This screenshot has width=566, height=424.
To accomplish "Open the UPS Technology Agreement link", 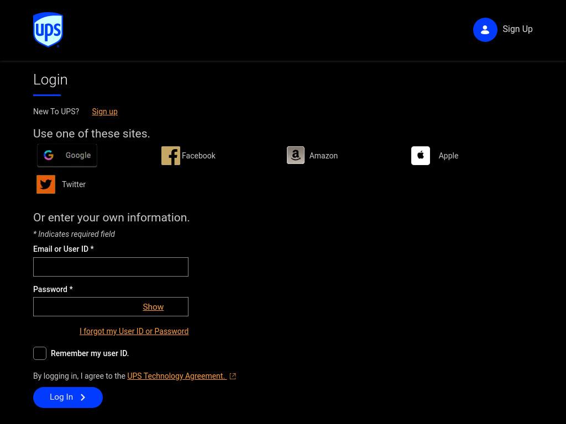I will tap(177, 376).
